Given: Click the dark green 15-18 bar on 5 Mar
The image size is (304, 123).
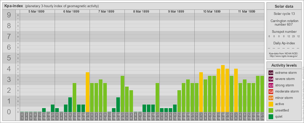Looking at the screenshot, I should [x=44, y=110].
